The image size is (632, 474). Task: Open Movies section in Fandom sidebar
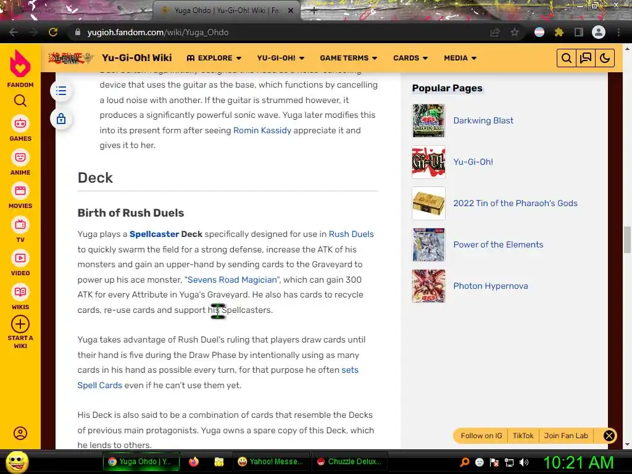(x=20, y=196)
